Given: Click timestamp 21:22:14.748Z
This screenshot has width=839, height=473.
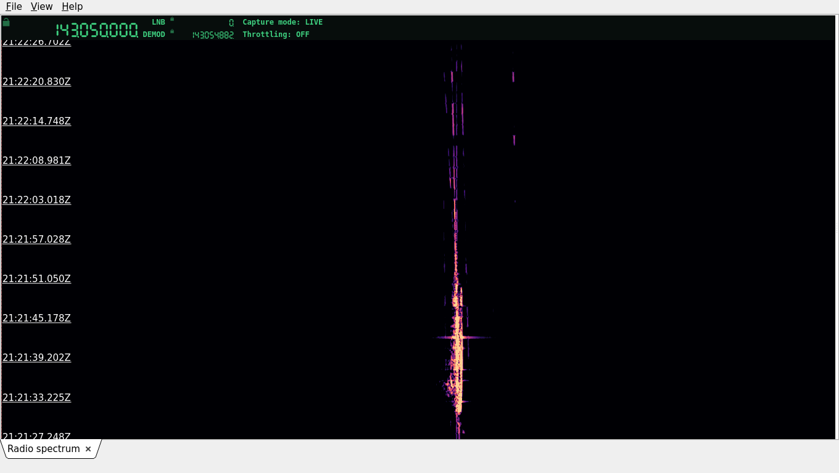Looking at the screenshot, I should click(x=36, y=121).
